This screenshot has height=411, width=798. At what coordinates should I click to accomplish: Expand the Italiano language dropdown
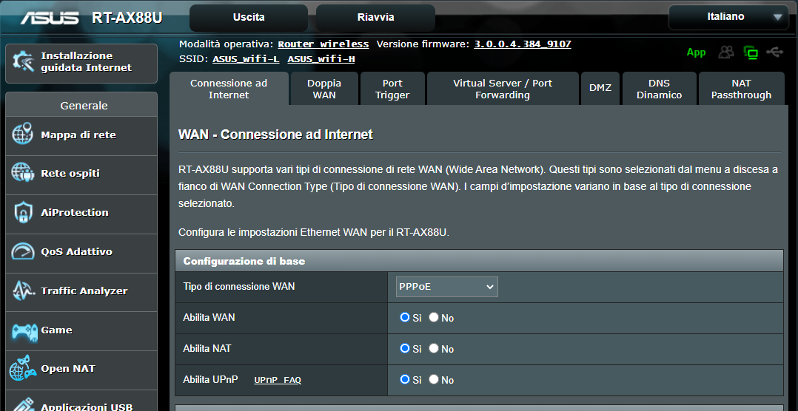[728, 17]
